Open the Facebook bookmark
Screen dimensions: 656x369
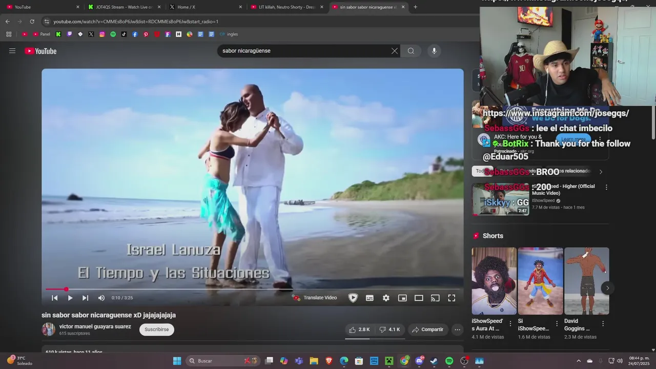135,34
